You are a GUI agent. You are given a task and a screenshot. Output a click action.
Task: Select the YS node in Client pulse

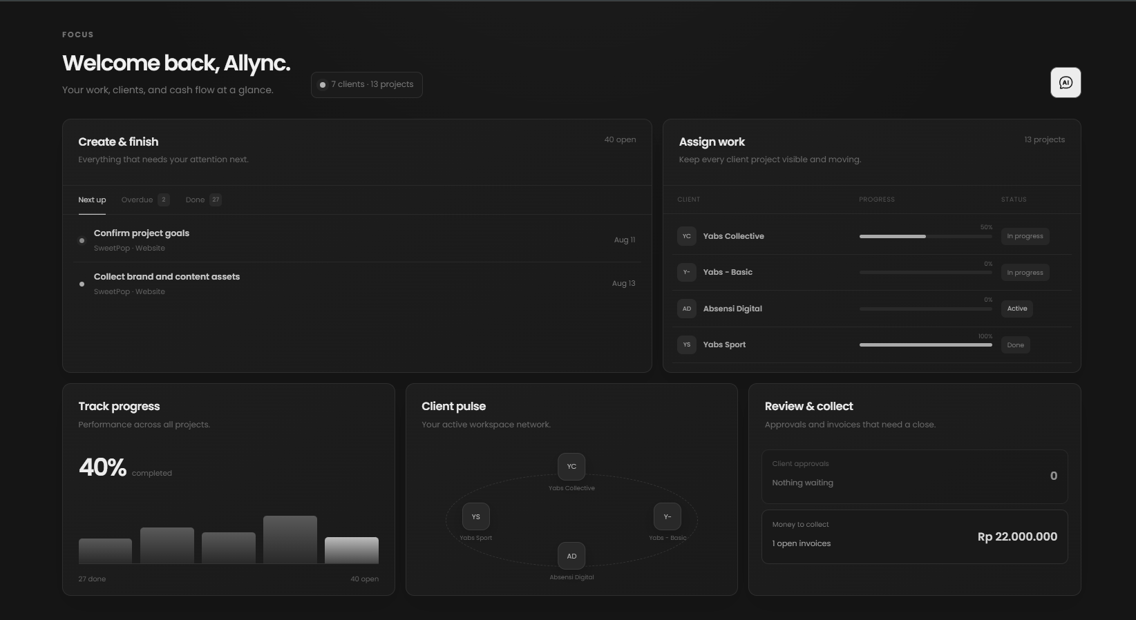[x=475, y=516]
